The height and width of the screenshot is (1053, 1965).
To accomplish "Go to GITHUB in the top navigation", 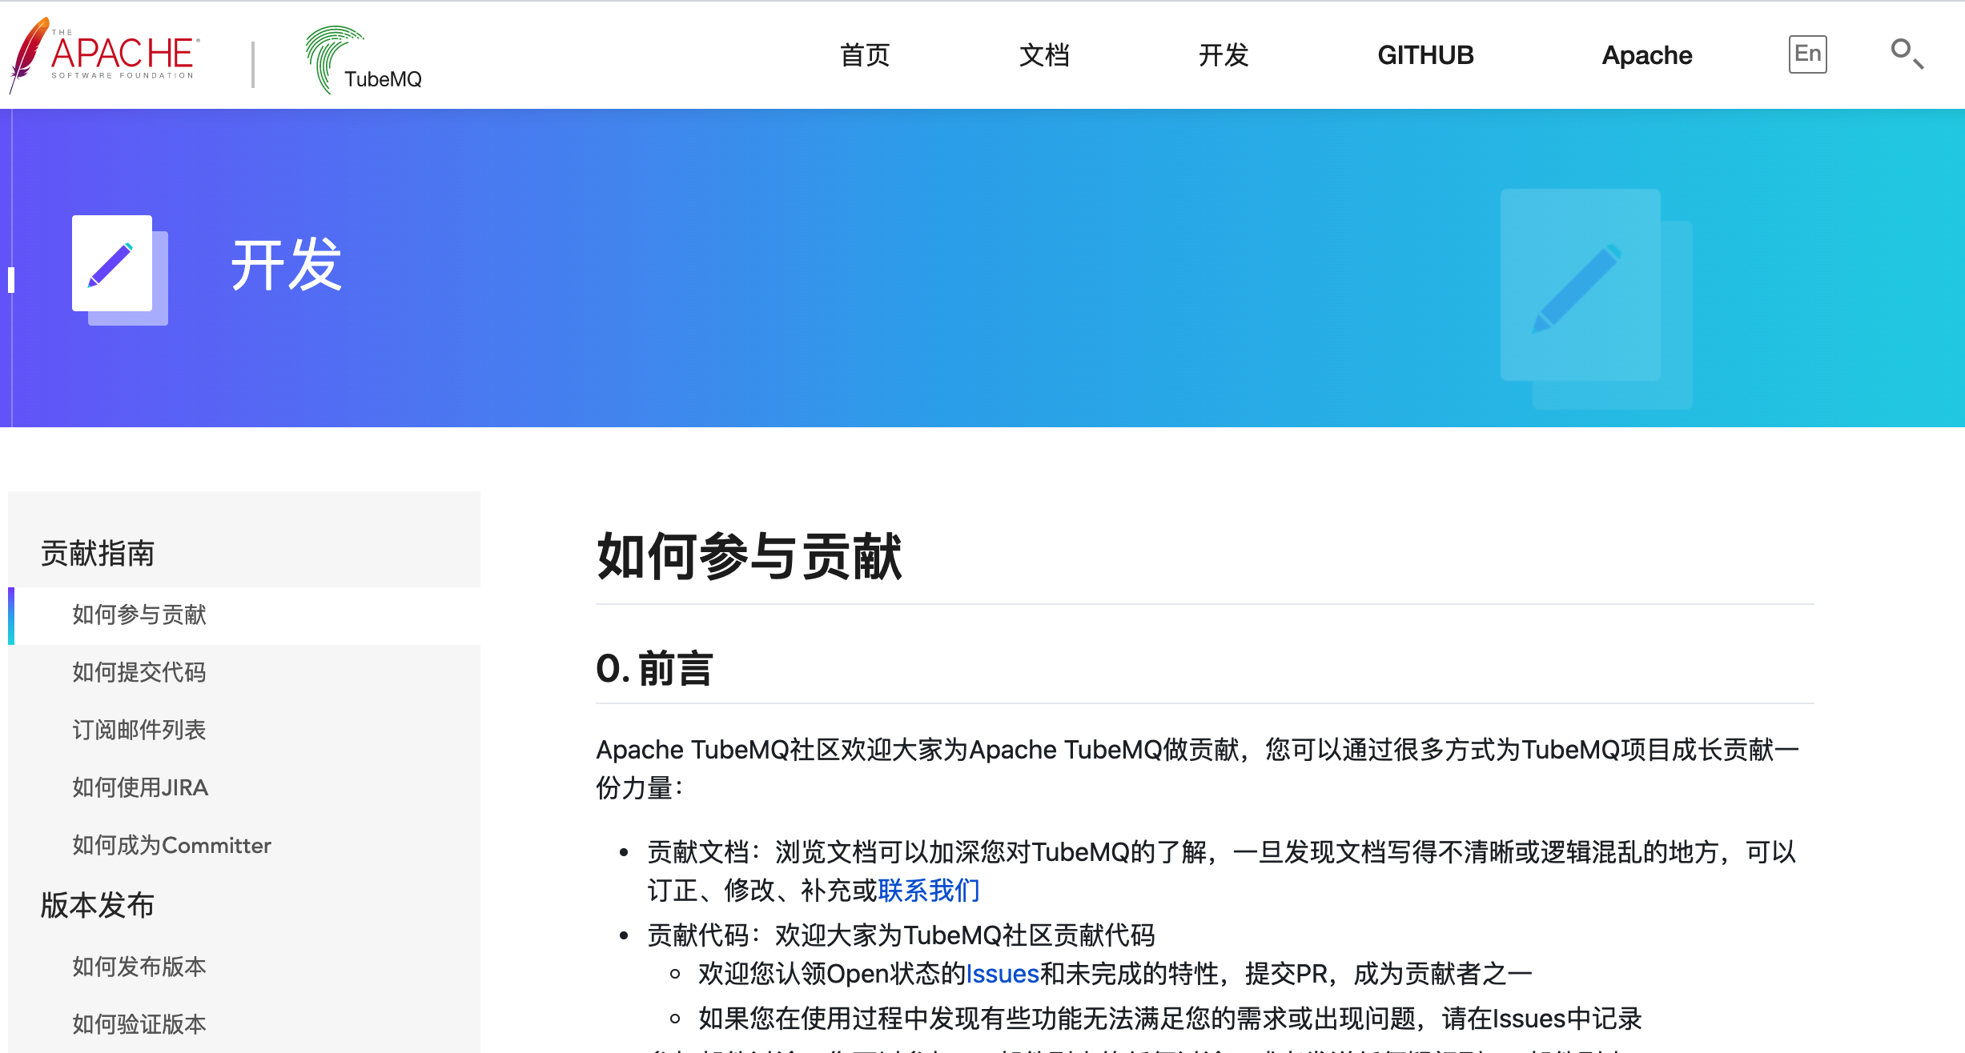I will [x=1425, y=55].
